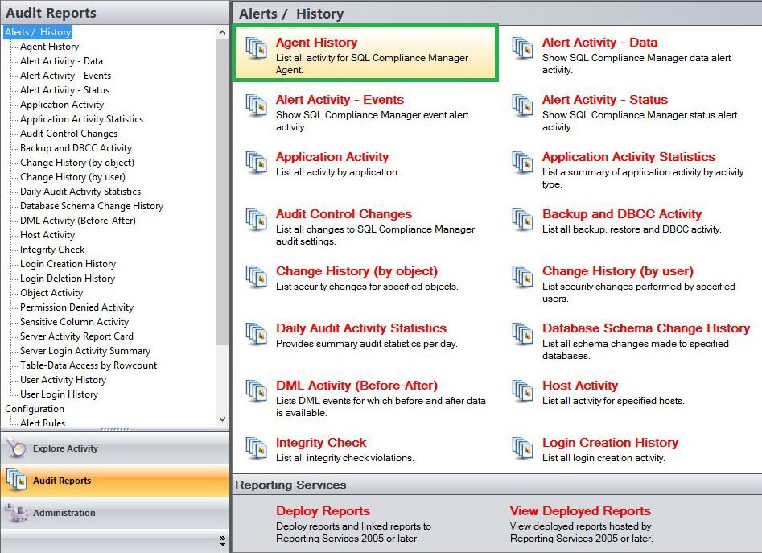Select Object Activity in tree

[x=51, y=293]
